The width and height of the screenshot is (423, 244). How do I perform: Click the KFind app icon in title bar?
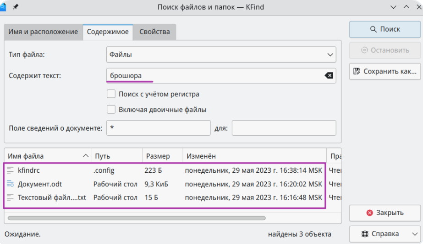click(x=2, y=7)
